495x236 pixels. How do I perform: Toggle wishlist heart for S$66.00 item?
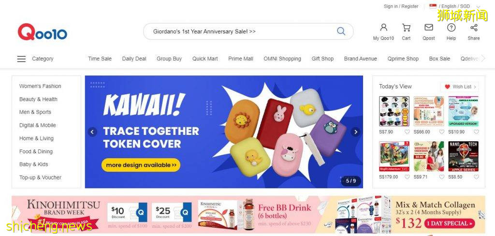(x=442, y=132)
